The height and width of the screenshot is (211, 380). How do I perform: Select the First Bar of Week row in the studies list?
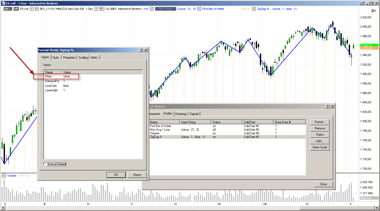(x=227, y=126)
